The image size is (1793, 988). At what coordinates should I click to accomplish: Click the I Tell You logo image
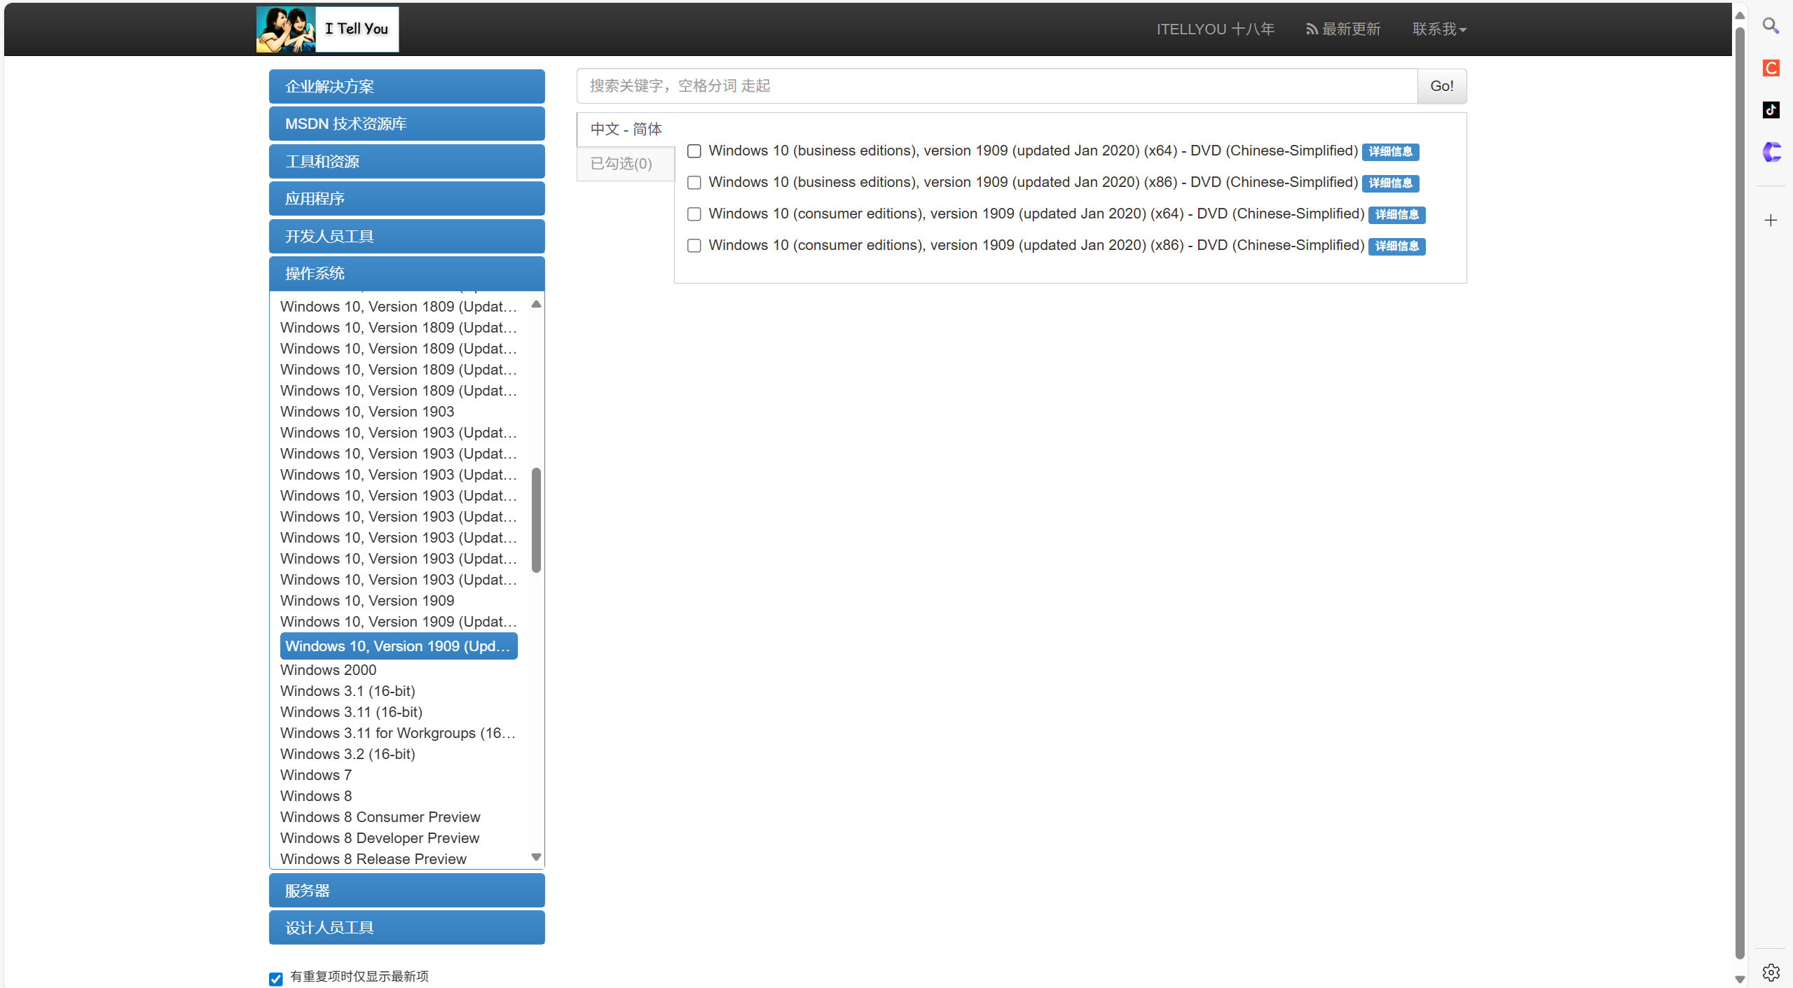[327, 29]
